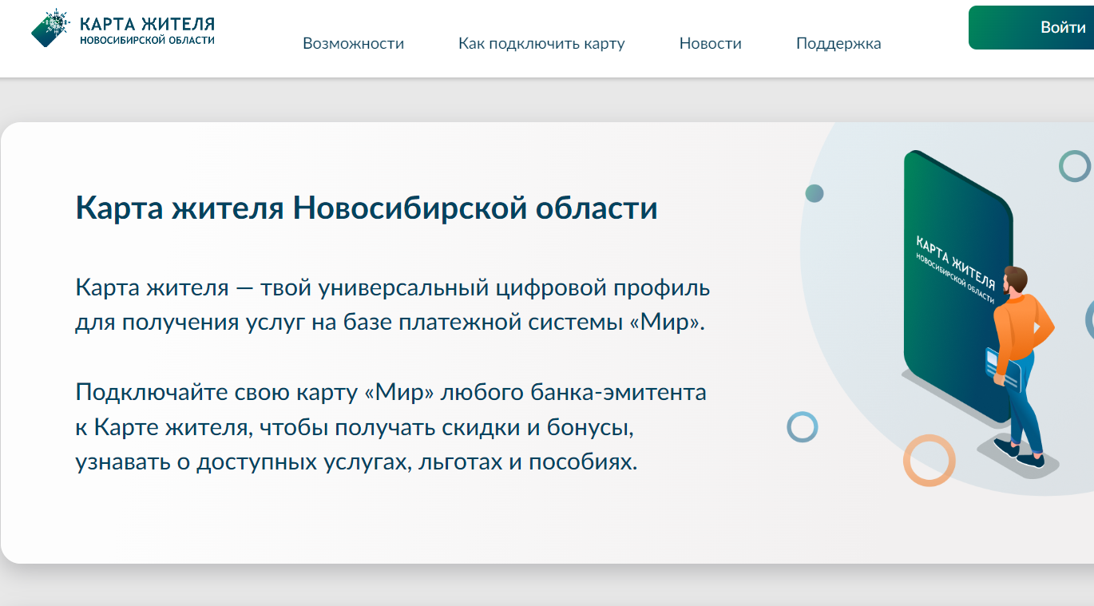Go to the Новости section
Image resolution: width=1094 pixels, height=606 pixels.
pos(711,44)
